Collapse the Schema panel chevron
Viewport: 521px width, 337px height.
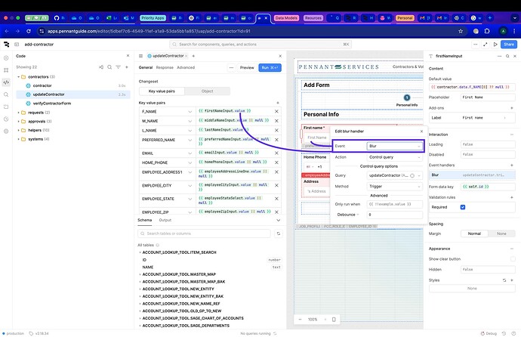pyautogui.click(x=278, y=221)
